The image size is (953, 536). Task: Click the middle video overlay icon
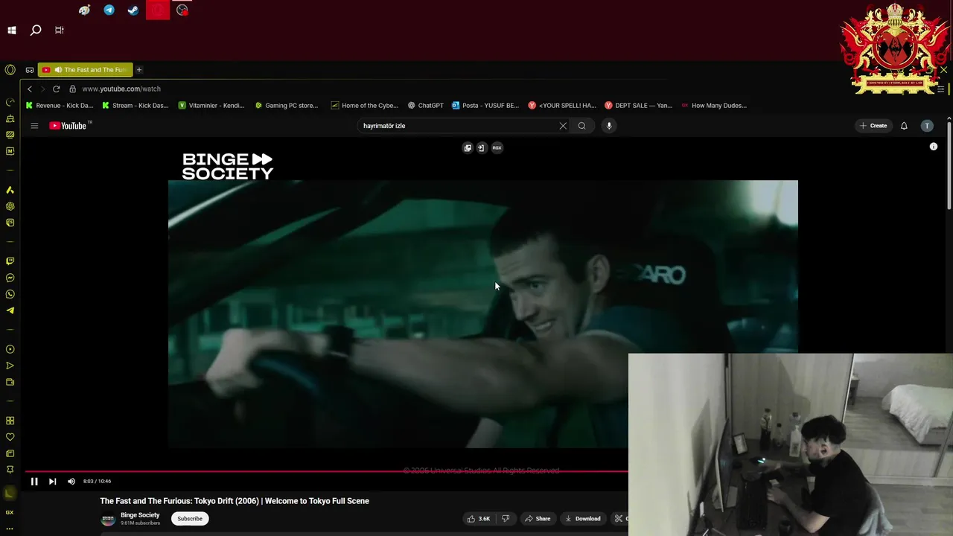(x=481, y=148)
